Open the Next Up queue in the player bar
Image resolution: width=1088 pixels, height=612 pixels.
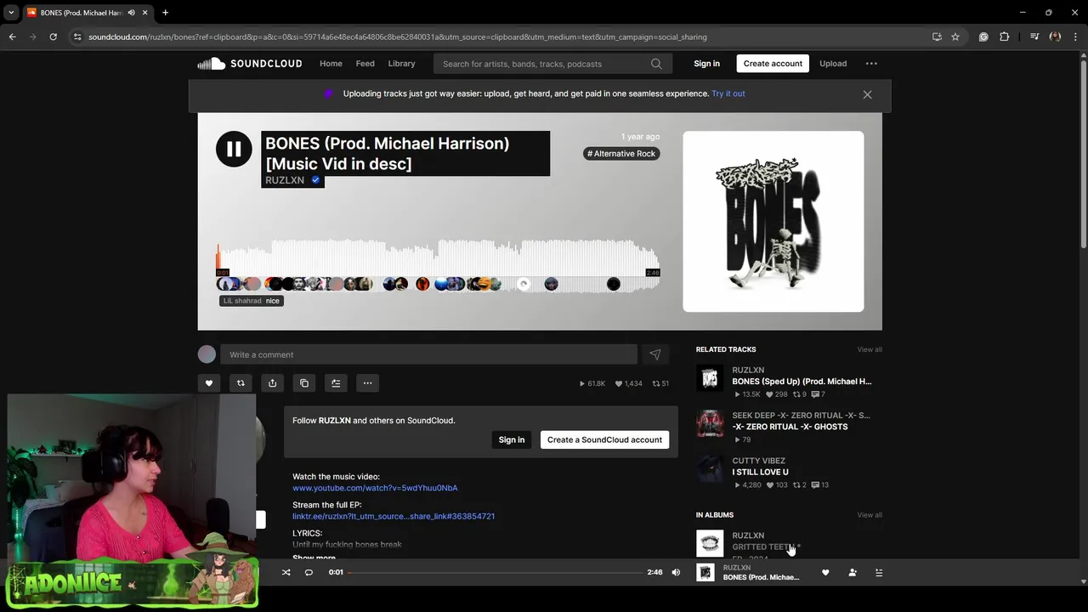coord(879,573)
